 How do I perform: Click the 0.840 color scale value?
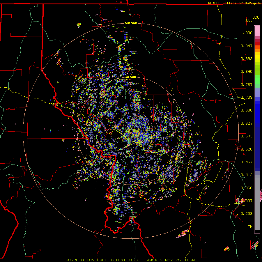point(247,72)
